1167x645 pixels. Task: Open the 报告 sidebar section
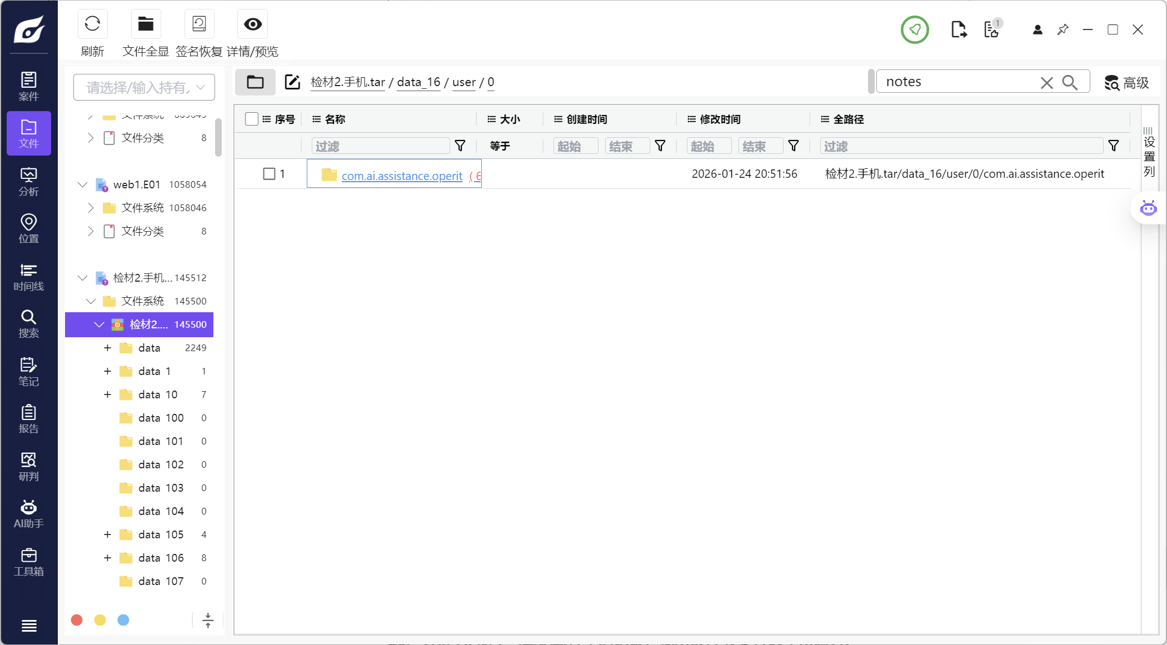pyautogui.click(x=29, y=419)
